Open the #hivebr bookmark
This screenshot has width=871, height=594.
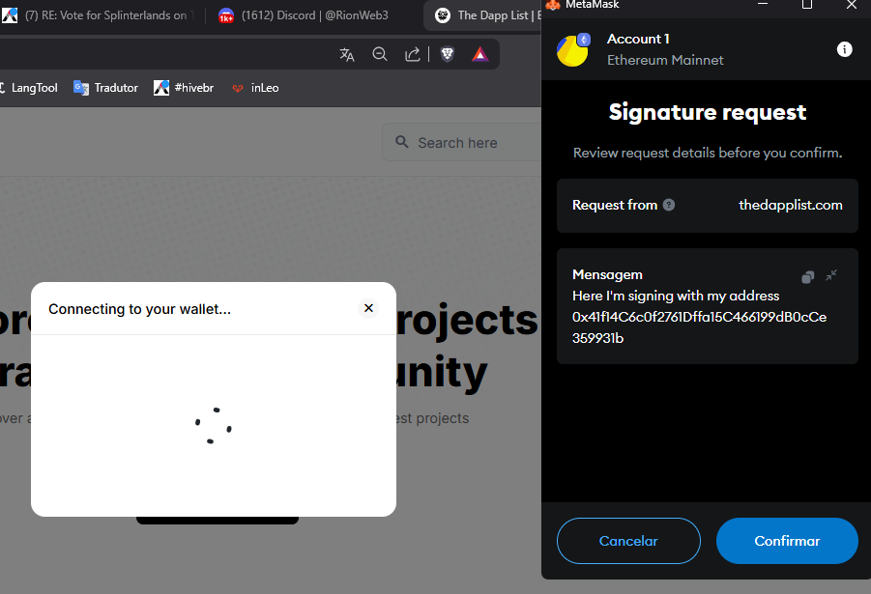[184, 88]
